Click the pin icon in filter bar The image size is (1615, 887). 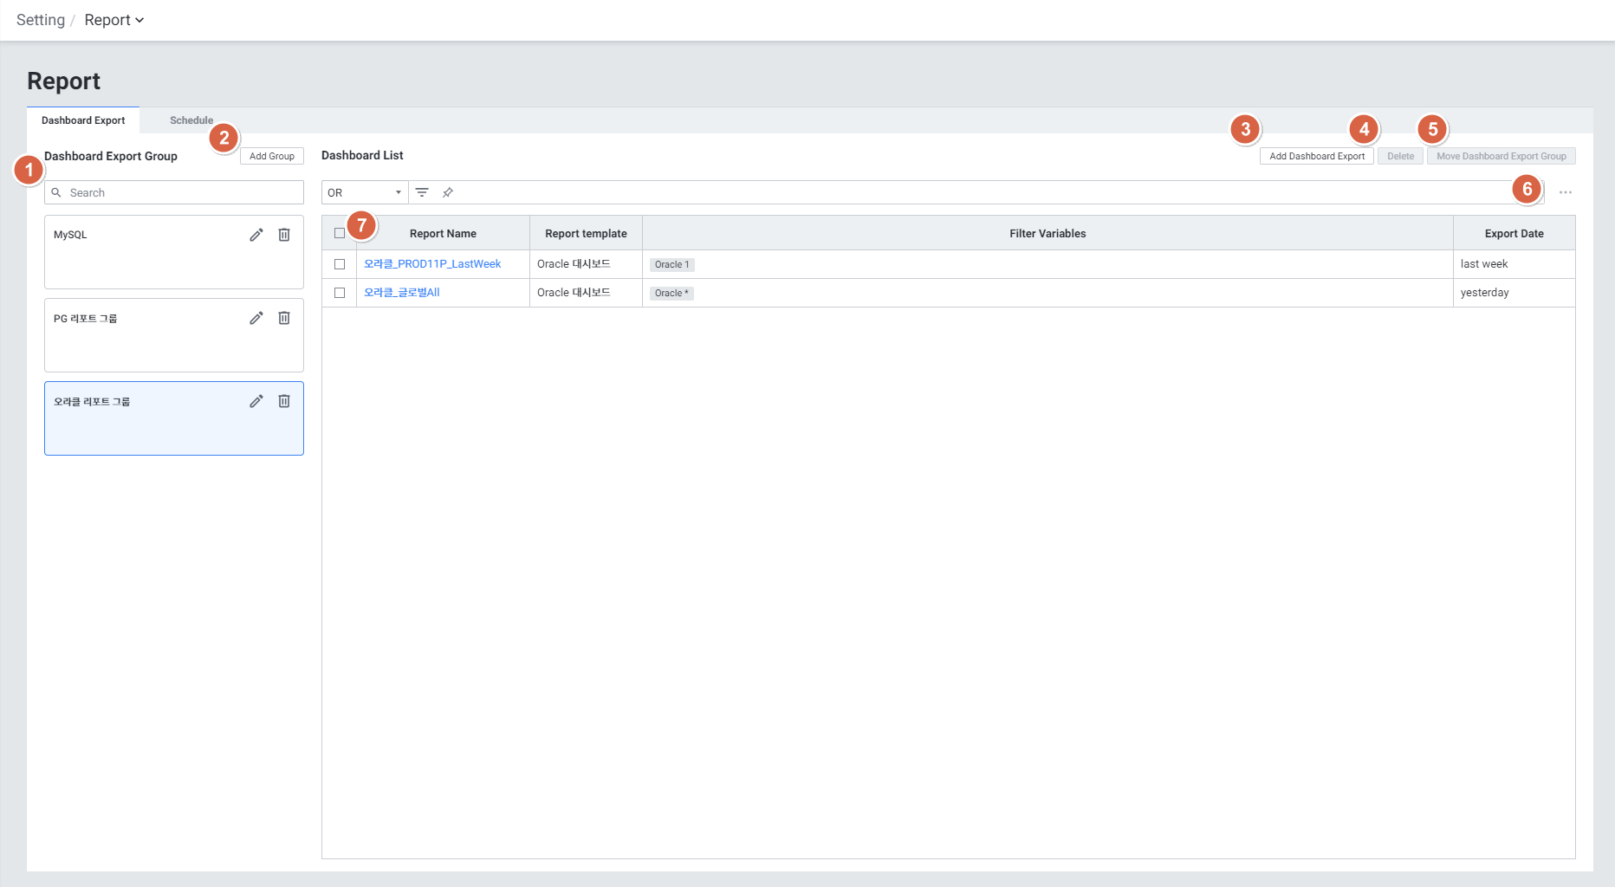[448, 192]
